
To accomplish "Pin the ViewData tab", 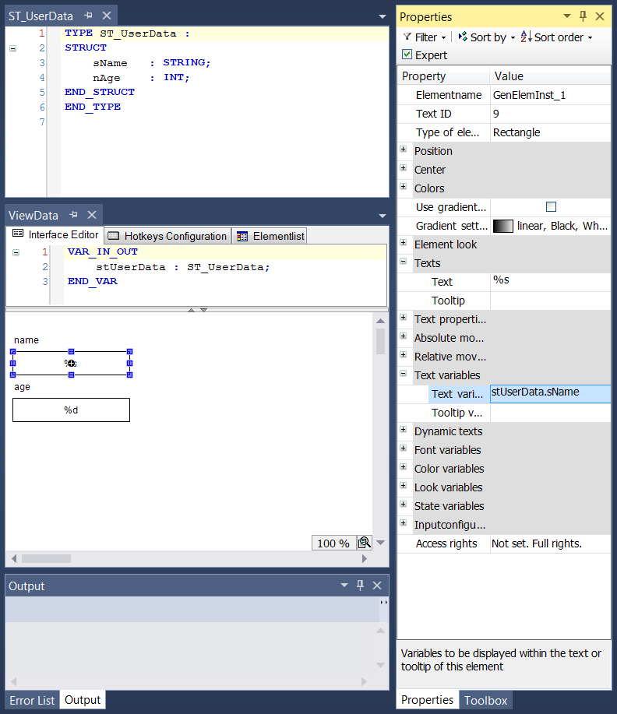I will click(x=74, y=215).
